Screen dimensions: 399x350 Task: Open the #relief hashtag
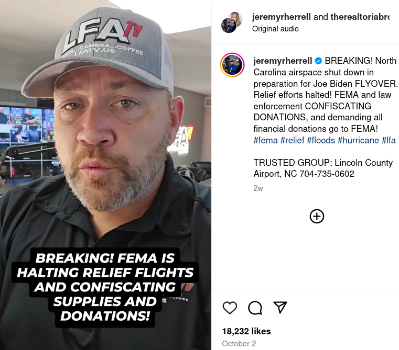tap(293, 140)
